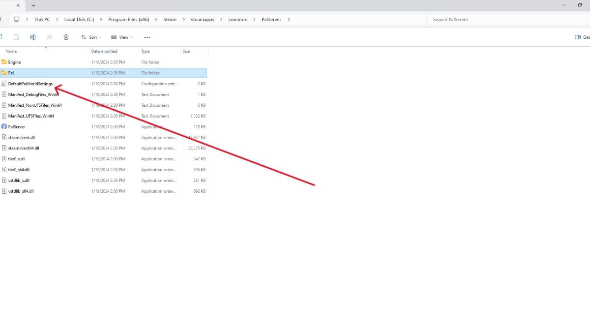Click the Share icon in the toolbar

[49, 37]
